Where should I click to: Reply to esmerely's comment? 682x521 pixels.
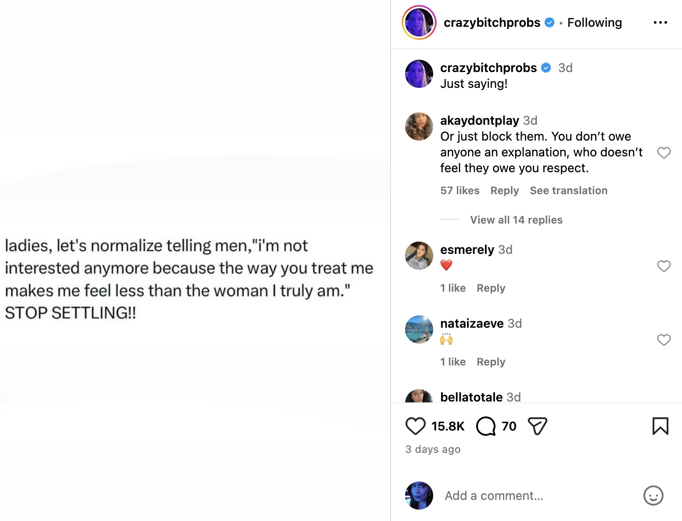click(491, 288)
